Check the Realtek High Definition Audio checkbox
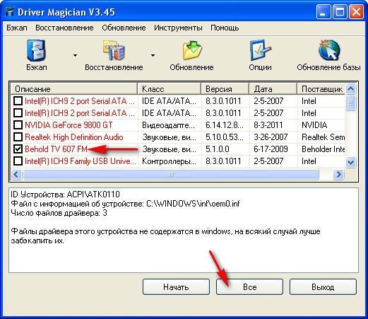The width and height of the screenshot is (368, 319). point(18,137)
